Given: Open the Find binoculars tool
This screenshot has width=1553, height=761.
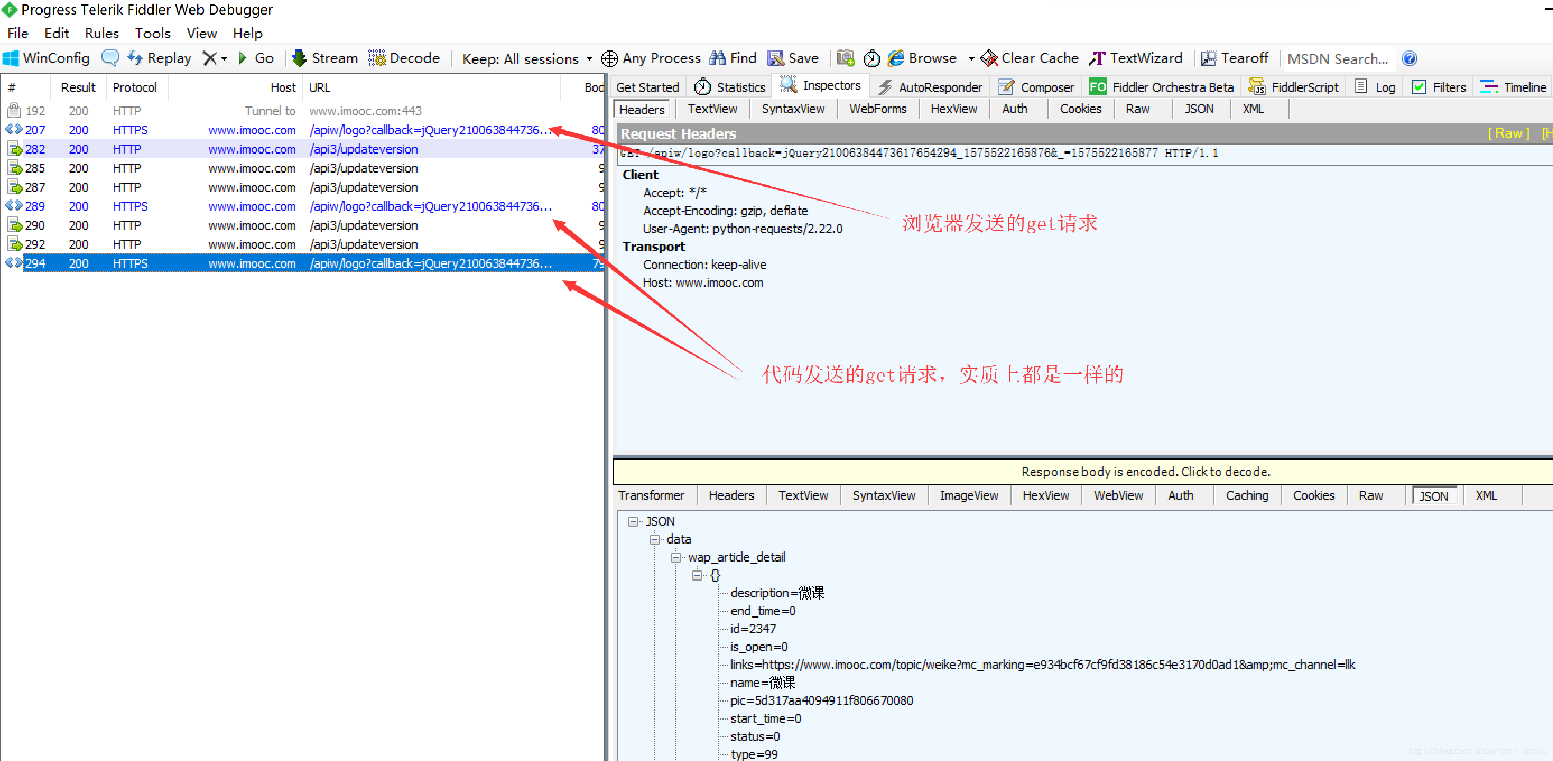Looking at the screenshot, I should (x=717, y=58).
